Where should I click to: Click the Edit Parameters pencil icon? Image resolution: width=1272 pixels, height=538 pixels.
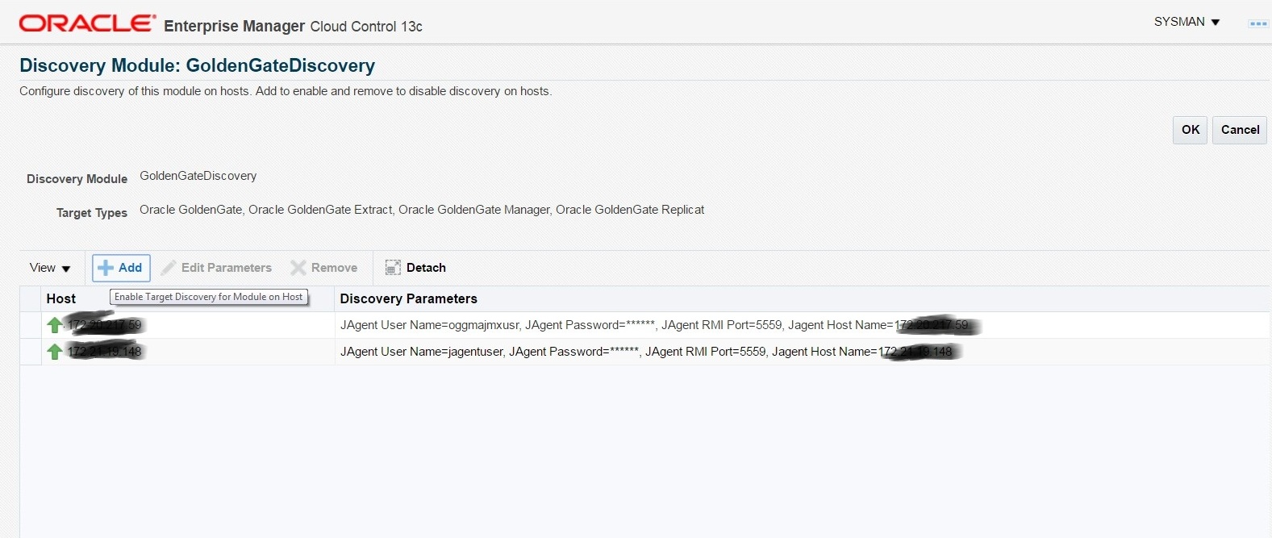[x=169, y=268]
